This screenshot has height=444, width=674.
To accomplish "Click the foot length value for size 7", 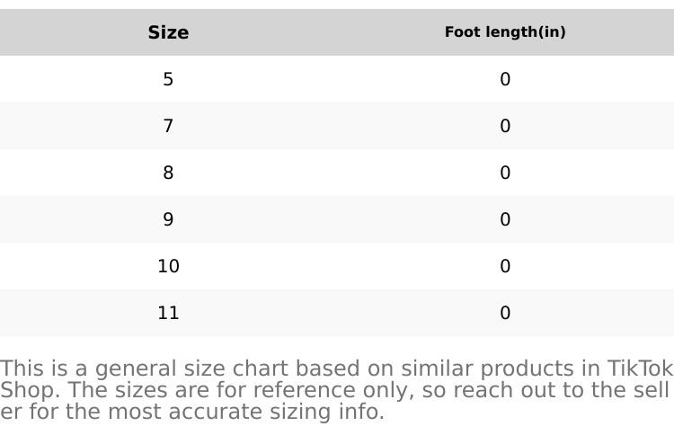I will point(505,126).
